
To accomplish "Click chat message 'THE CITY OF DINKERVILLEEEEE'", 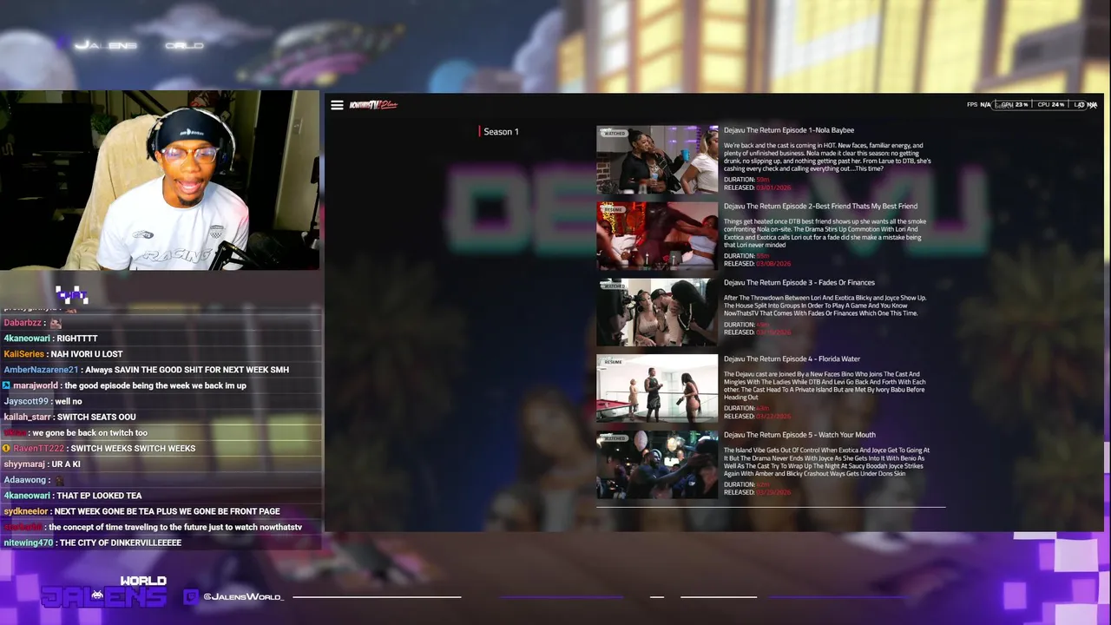I will (121, 543).
